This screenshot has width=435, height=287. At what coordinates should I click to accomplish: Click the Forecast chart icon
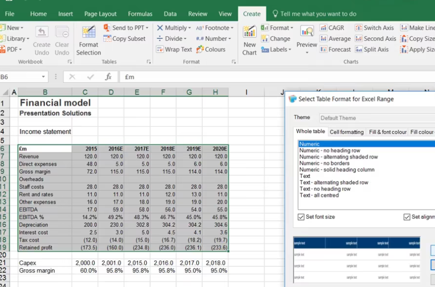tap(323, 49)
